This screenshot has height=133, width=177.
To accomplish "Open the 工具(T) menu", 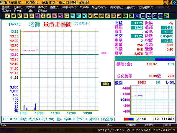I will coord(30,11).
